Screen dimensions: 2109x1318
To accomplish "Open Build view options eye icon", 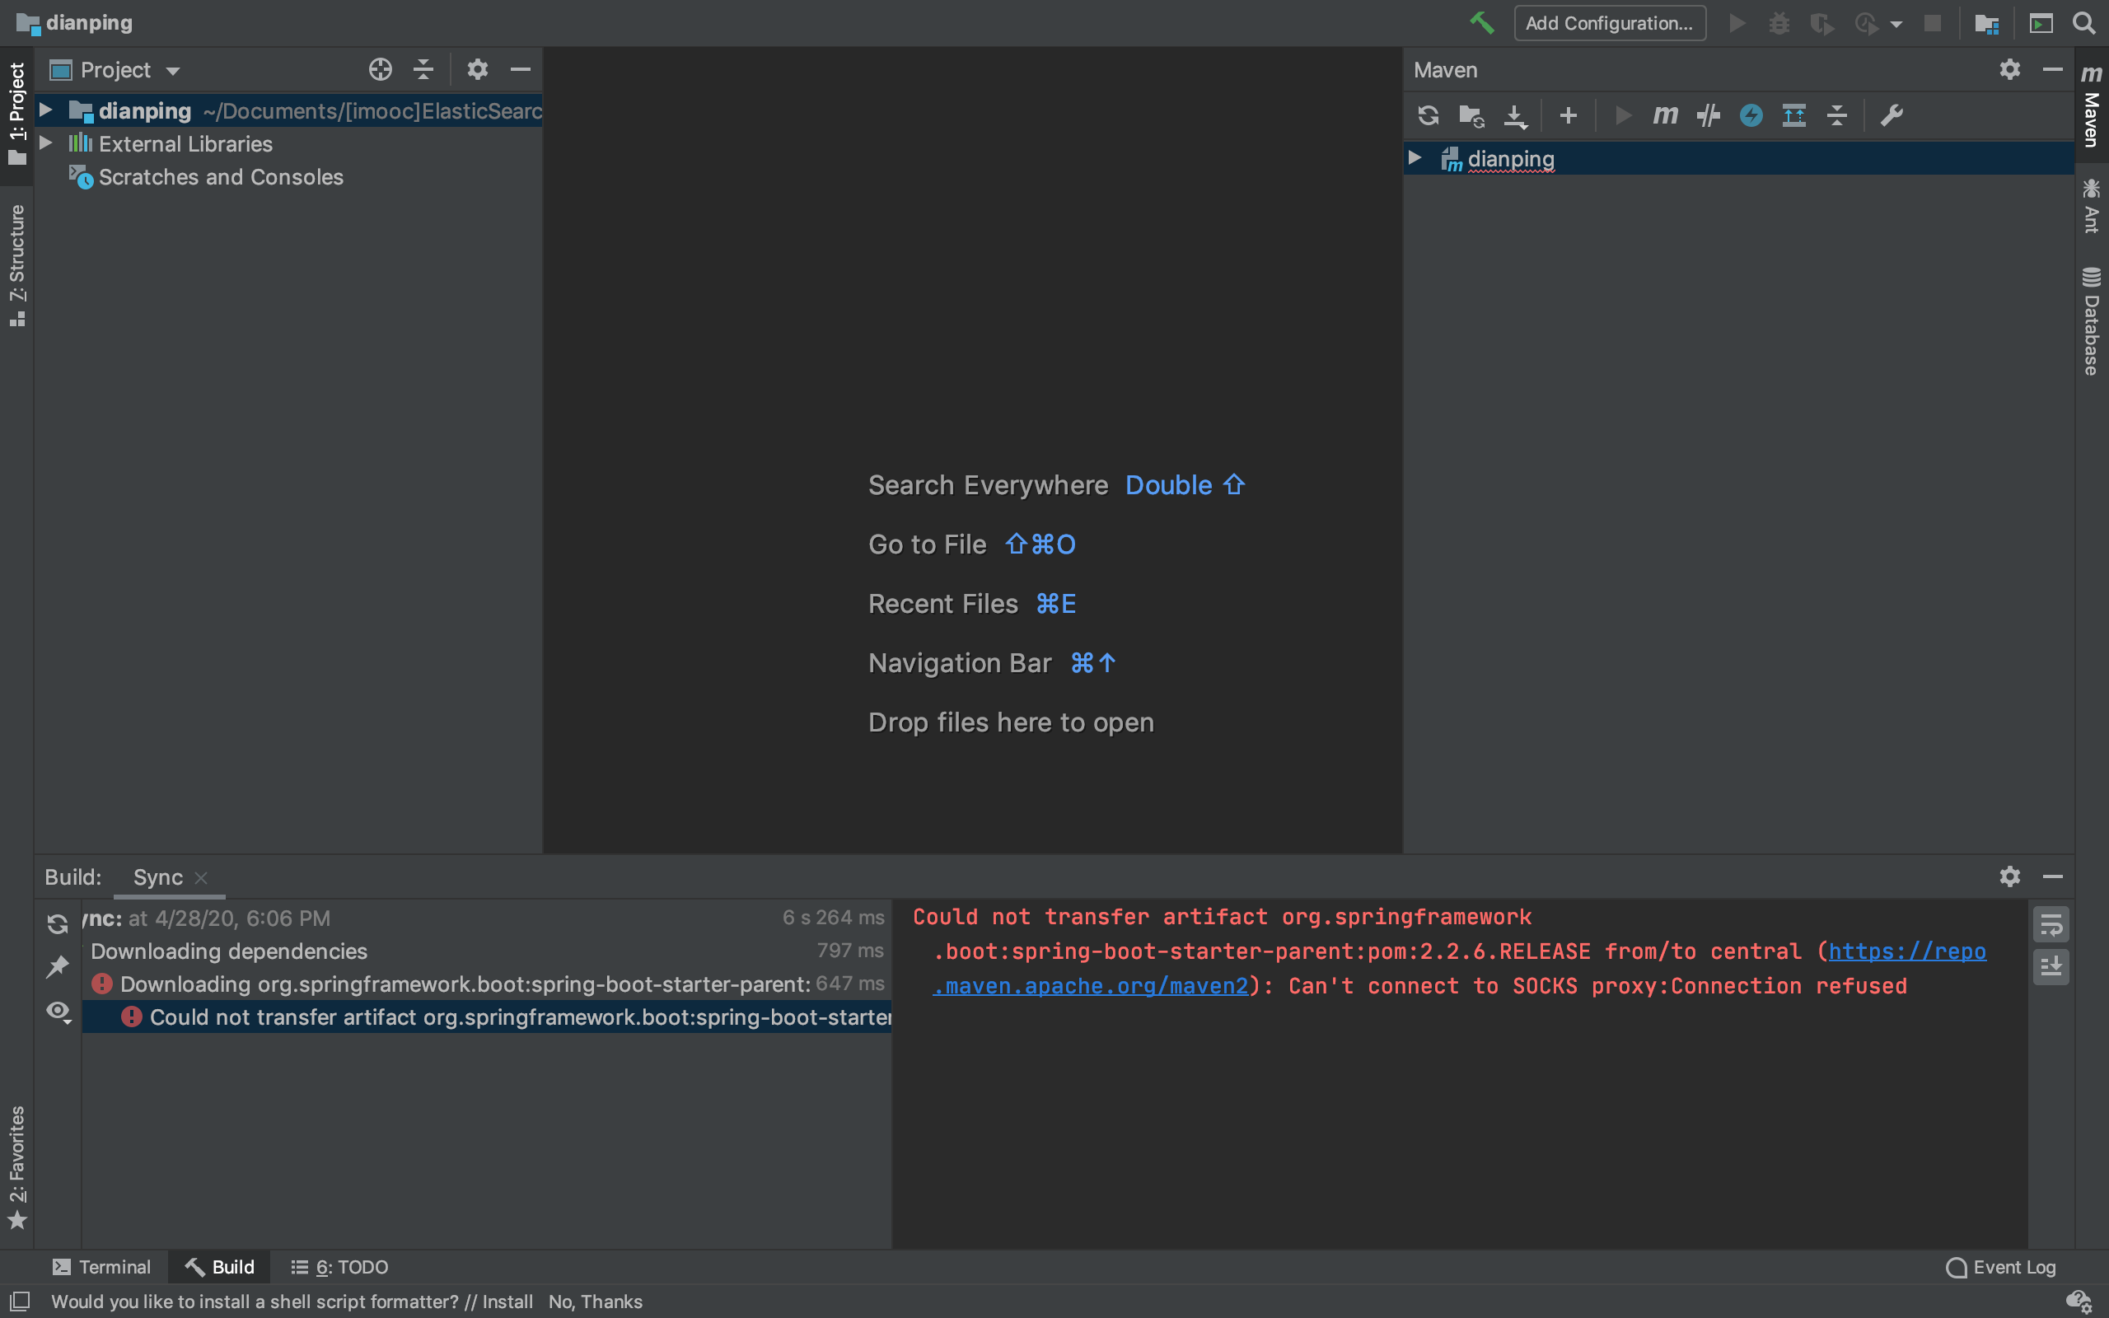I will (58, 1012).
